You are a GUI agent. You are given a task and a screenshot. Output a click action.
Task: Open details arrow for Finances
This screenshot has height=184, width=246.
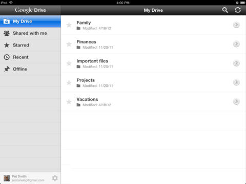(x=236, y=44)
